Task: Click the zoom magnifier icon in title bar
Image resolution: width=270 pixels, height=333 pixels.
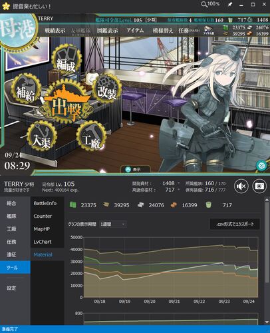Action: coord(203,4)
